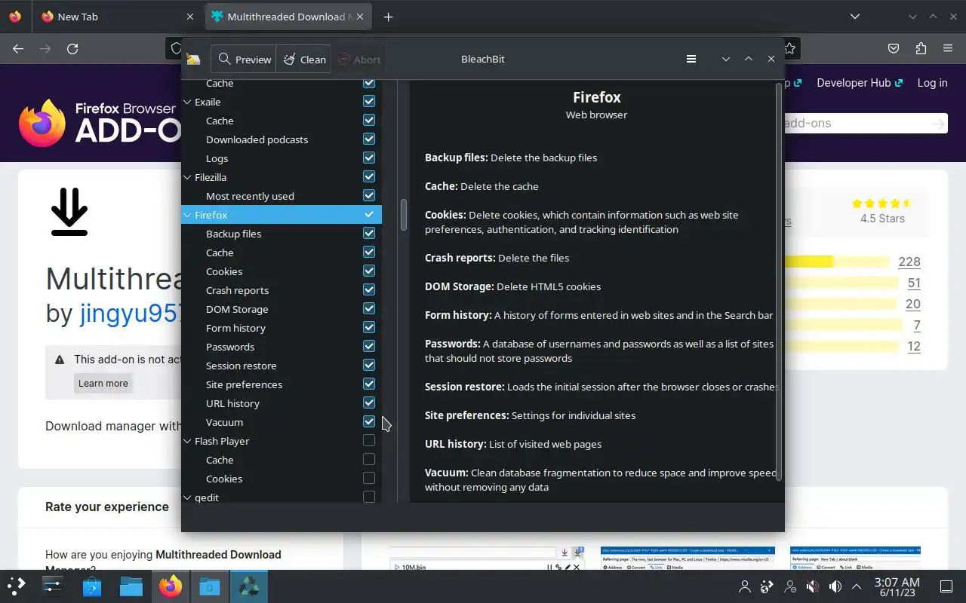Click the large download arrow add-on icon
This screenshot has width=966, height=603.
[x=69, y=212]
